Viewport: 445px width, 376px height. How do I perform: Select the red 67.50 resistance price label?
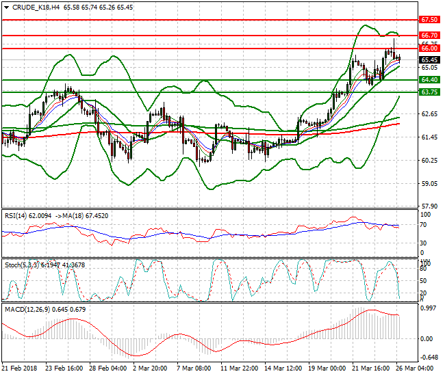tap(430, 21)
